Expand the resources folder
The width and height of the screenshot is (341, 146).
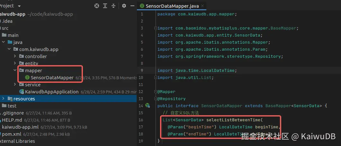[x=4, y=99]
